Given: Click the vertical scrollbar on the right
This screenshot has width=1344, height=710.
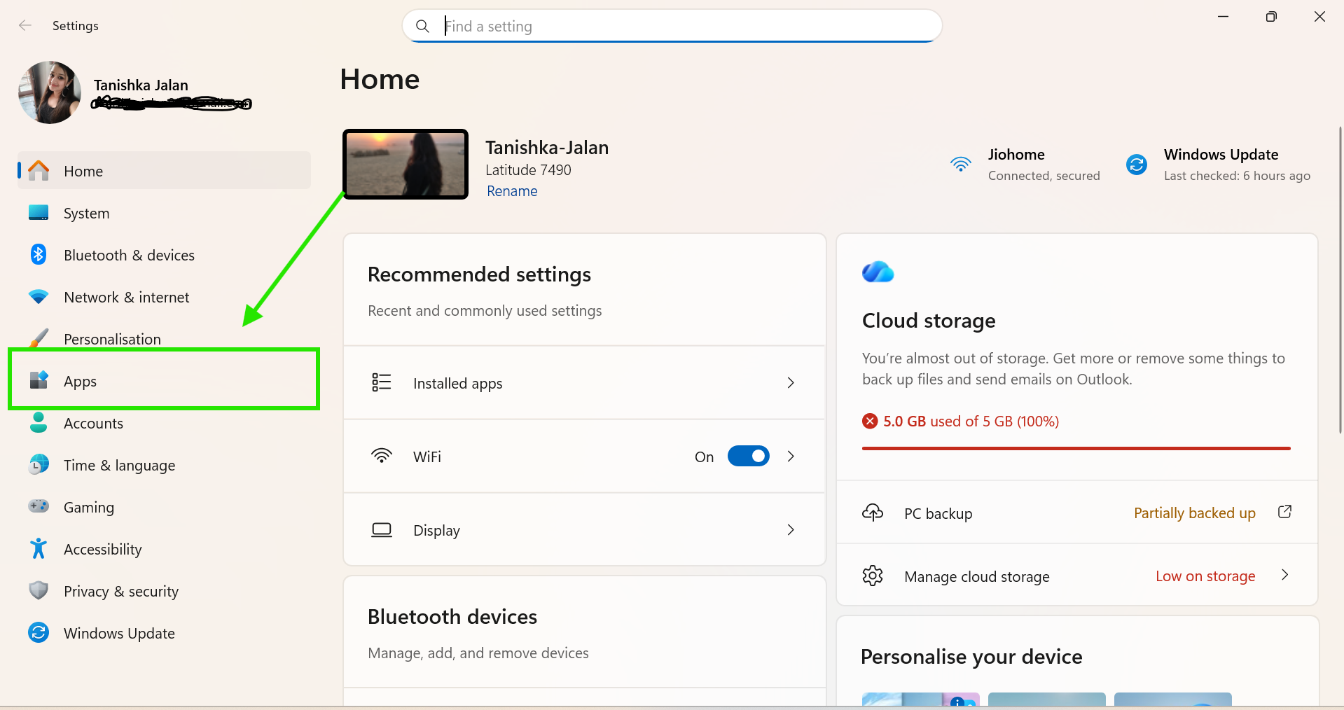Looking at the screenshot, I should (x=1340, y=280).
